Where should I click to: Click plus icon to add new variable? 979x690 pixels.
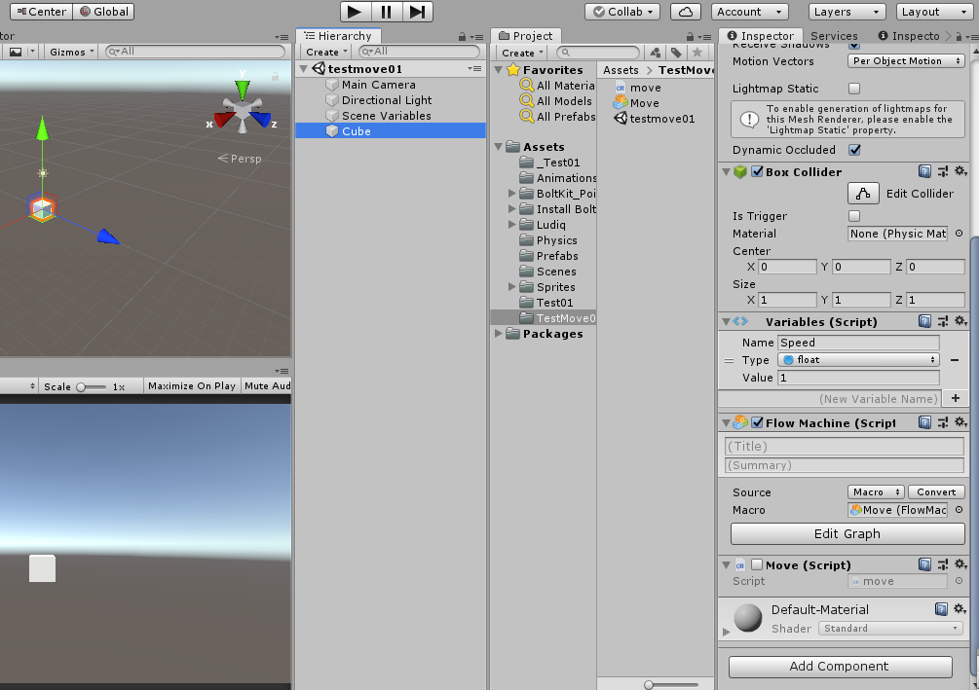955,398
